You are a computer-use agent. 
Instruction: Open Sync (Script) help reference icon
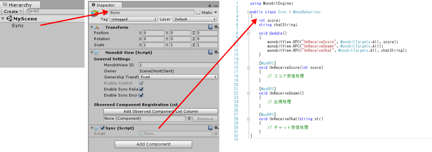coord(210,128)
